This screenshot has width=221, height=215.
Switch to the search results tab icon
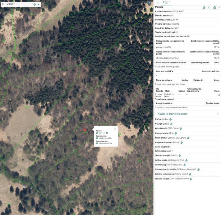pos(158,2)
